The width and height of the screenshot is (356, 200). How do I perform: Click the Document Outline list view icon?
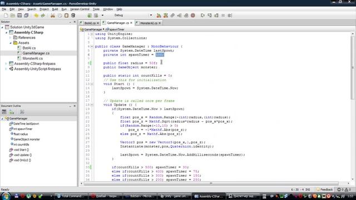[x=4, y=112]
